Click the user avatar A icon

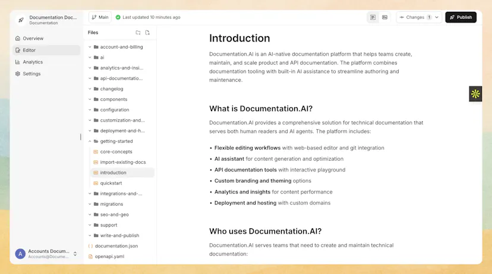pyautogui.click(x=20, y=254)
